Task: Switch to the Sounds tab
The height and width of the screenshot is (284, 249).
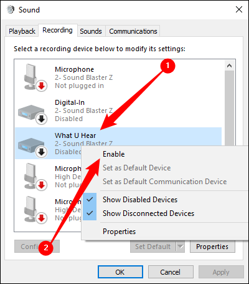Action: (91, 31)
